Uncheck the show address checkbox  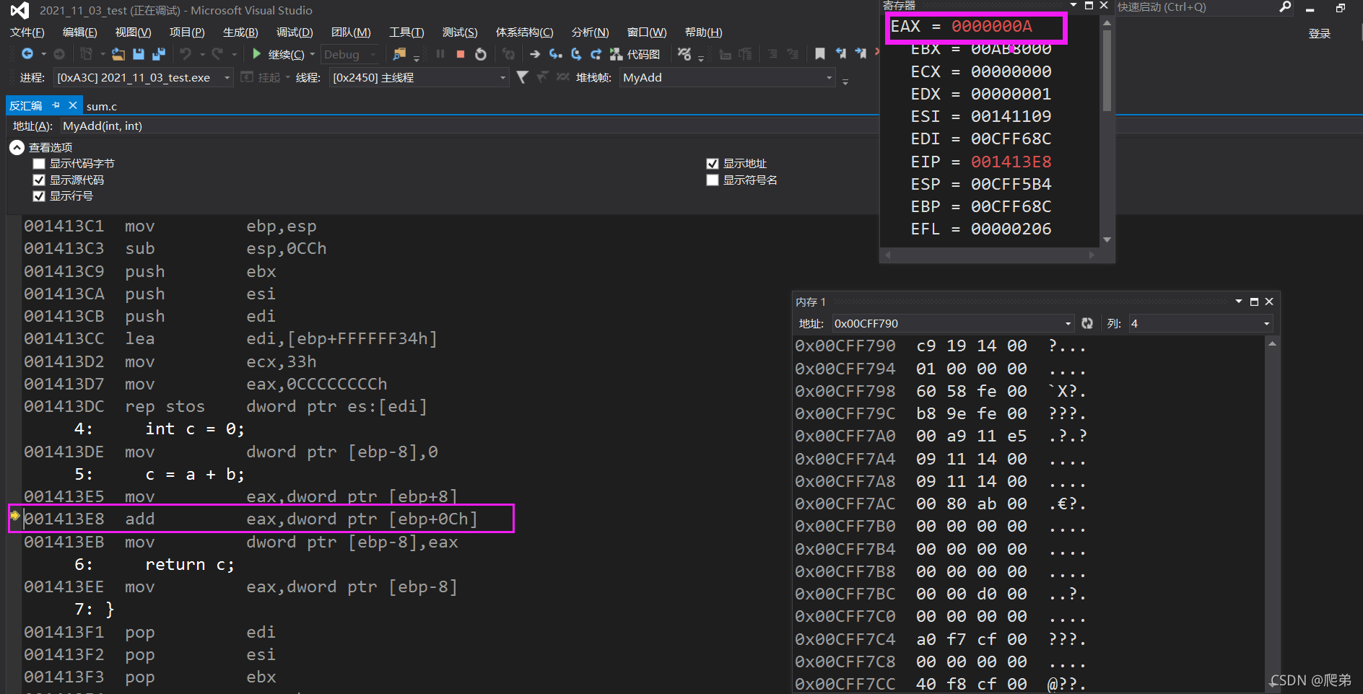click(713, 164)
